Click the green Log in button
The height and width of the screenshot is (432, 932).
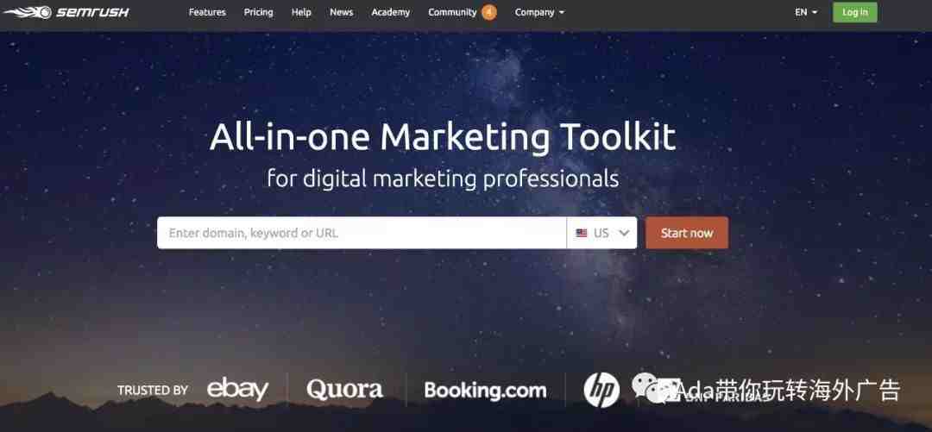[854, 12]
